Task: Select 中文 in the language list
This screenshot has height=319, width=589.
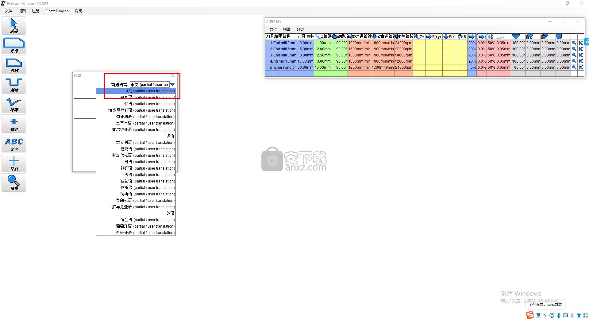Action: (x=136, y=91)
